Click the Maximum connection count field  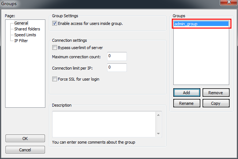117,56
